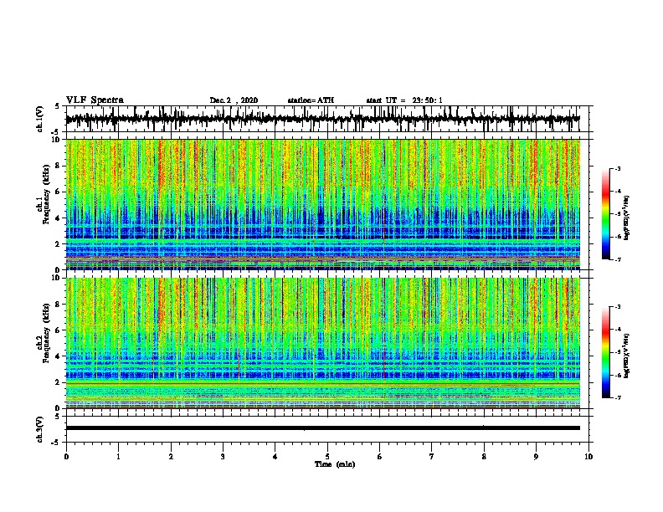Click the "-3" label on ch.1 color scale
Image resolution: width=663 pixels, height=512 pixels.
[x=617, y=168]
